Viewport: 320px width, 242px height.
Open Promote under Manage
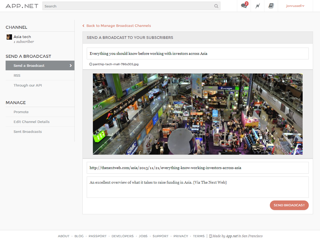pyautogui.click(x=40, y=112)
